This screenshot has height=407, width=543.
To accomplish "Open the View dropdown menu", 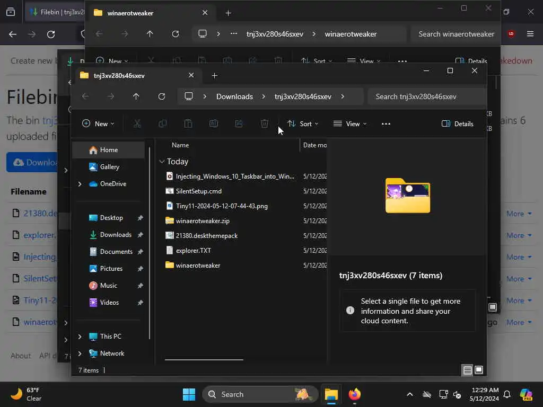I will coord(350,124).
